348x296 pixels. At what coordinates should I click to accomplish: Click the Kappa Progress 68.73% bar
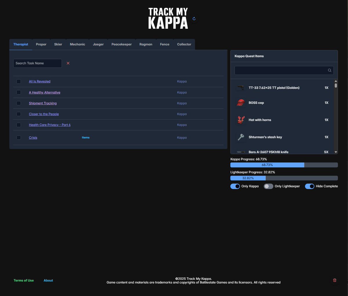[x=284, y=165]
